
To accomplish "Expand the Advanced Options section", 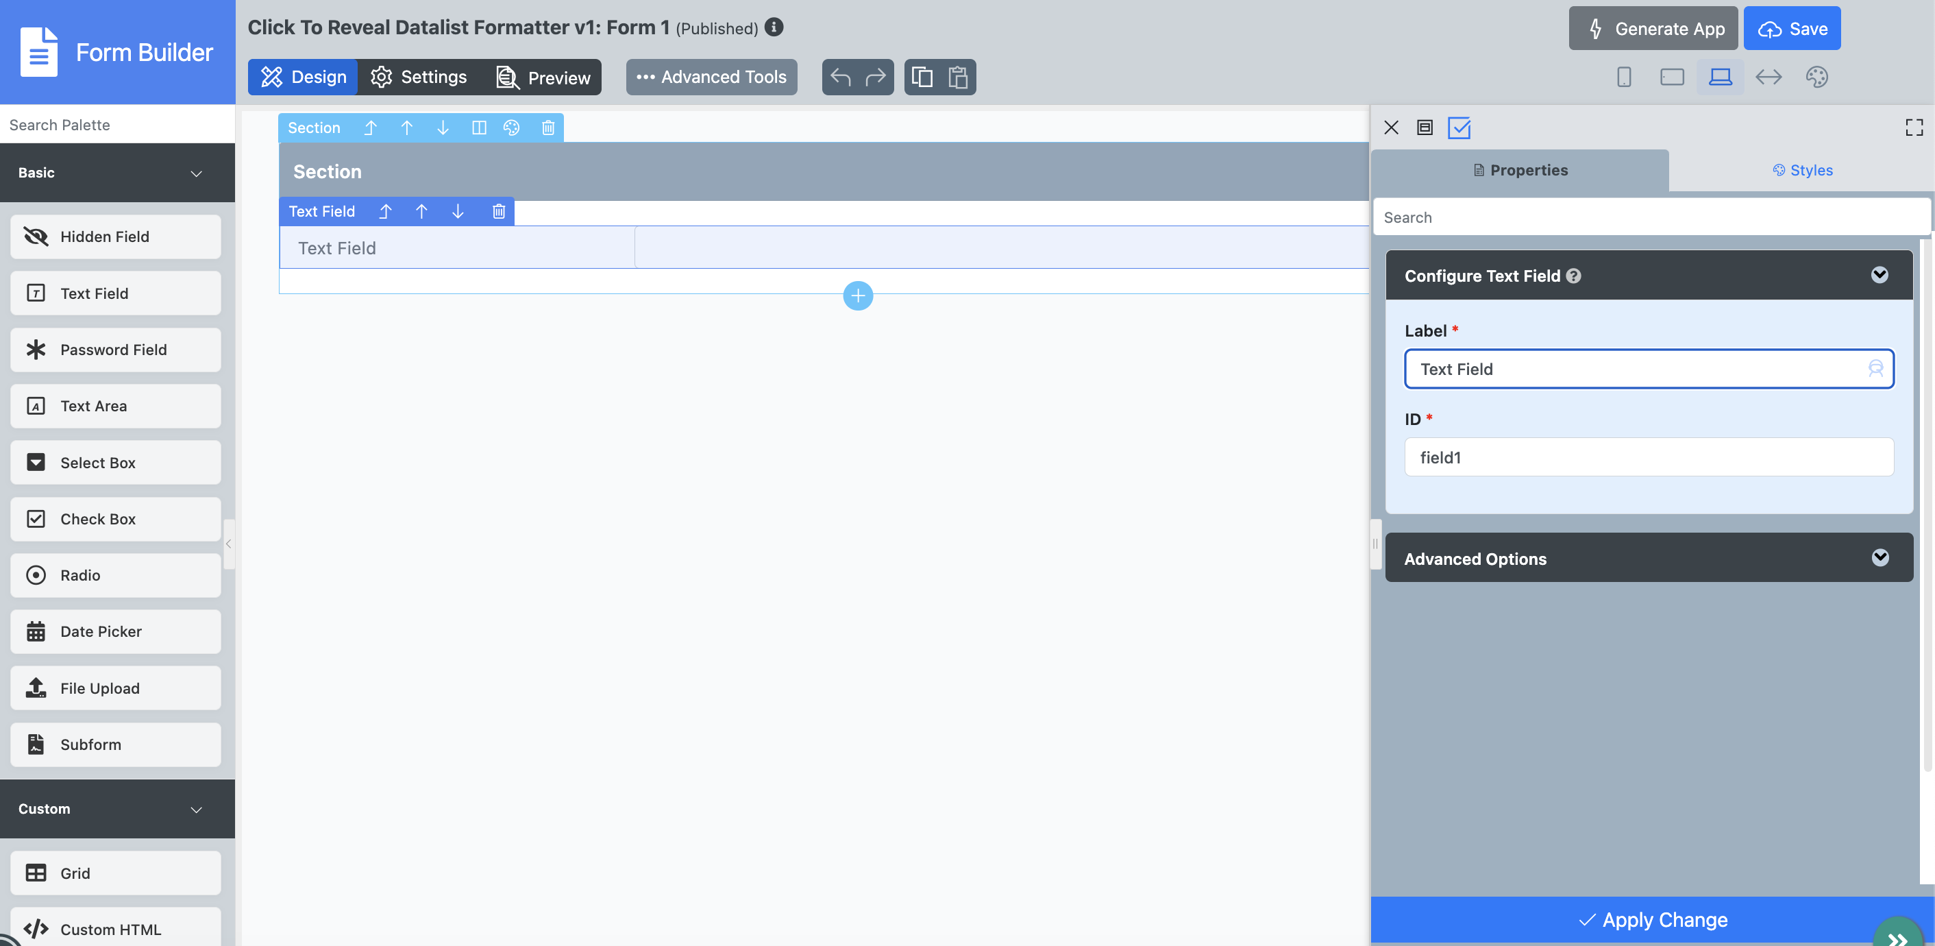I will point(1879,557).
